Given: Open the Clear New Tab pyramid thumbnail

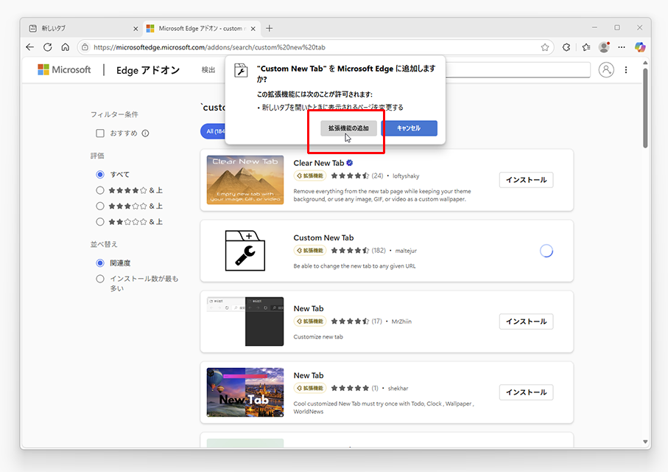Looking at the screenshot, I should [245, 180].
